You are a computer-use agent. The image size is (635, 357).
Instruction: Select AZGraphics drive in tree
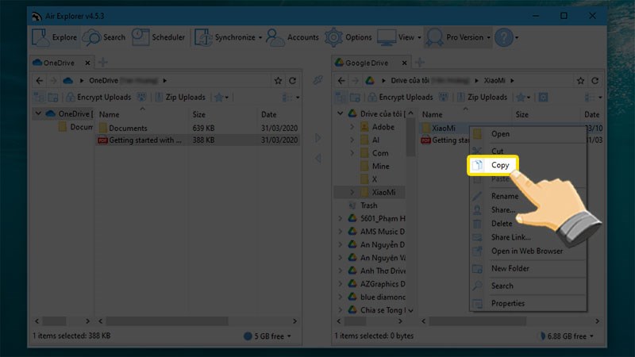click(383, 284)
